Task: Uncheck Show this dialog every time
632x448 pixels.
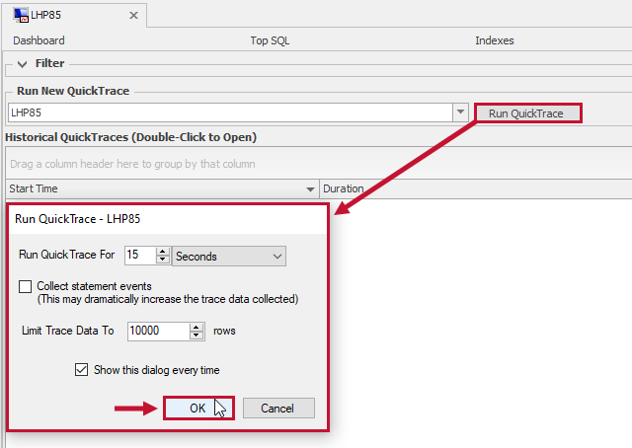Action: 81,369
